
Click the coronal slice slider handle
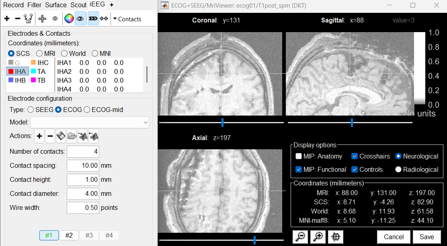point(222,122)
